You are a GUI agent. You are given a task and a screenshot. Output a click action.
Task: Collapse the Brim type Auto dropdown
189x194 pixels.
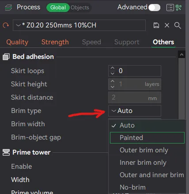coord(135,111)
